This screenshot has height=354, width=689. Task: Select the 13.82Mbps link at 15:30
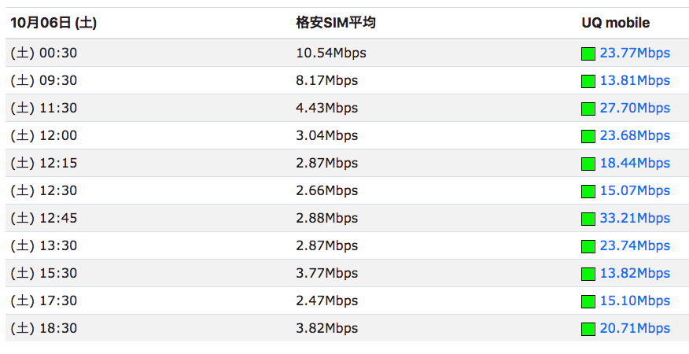(635, 274)
